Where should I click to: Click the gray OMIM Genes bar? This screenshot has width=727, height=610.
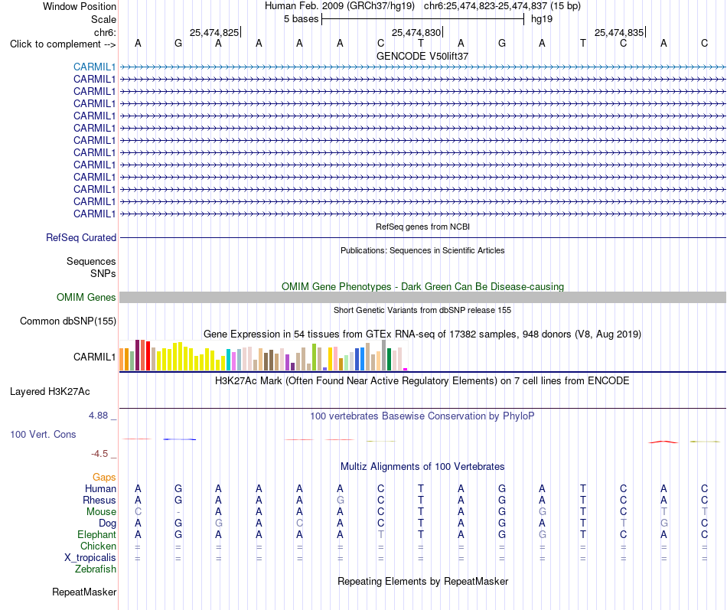click(422, 297)
